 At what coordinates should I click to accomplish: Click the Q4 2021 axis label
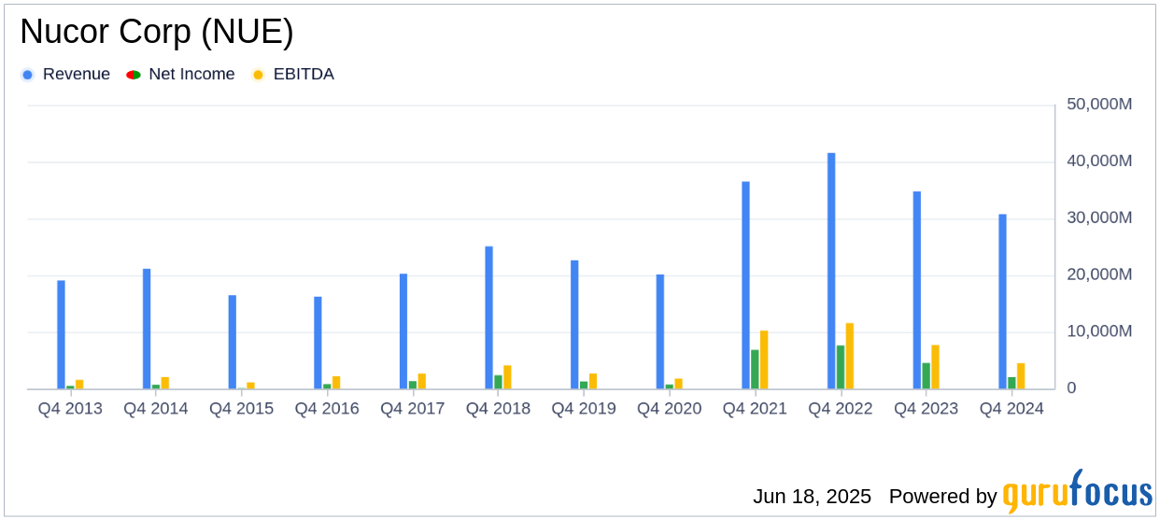755,409
